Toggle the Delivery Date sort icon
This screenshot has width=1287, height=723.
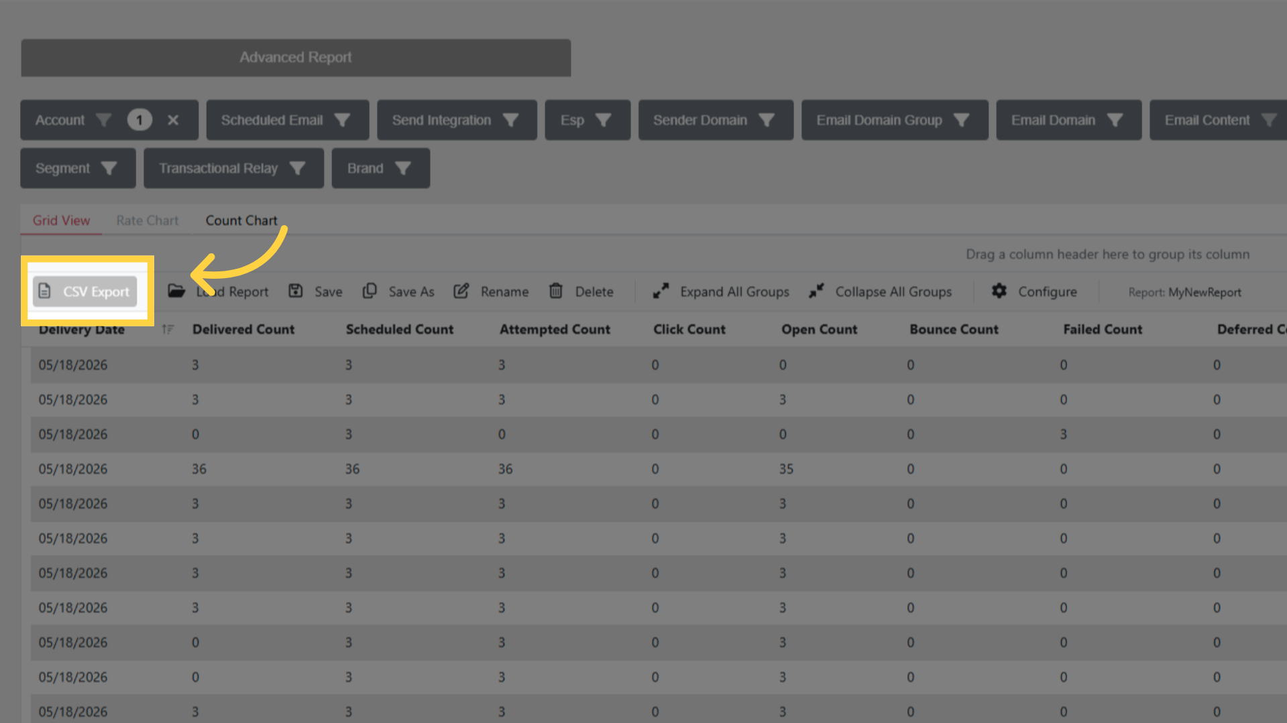pos(168,329)
